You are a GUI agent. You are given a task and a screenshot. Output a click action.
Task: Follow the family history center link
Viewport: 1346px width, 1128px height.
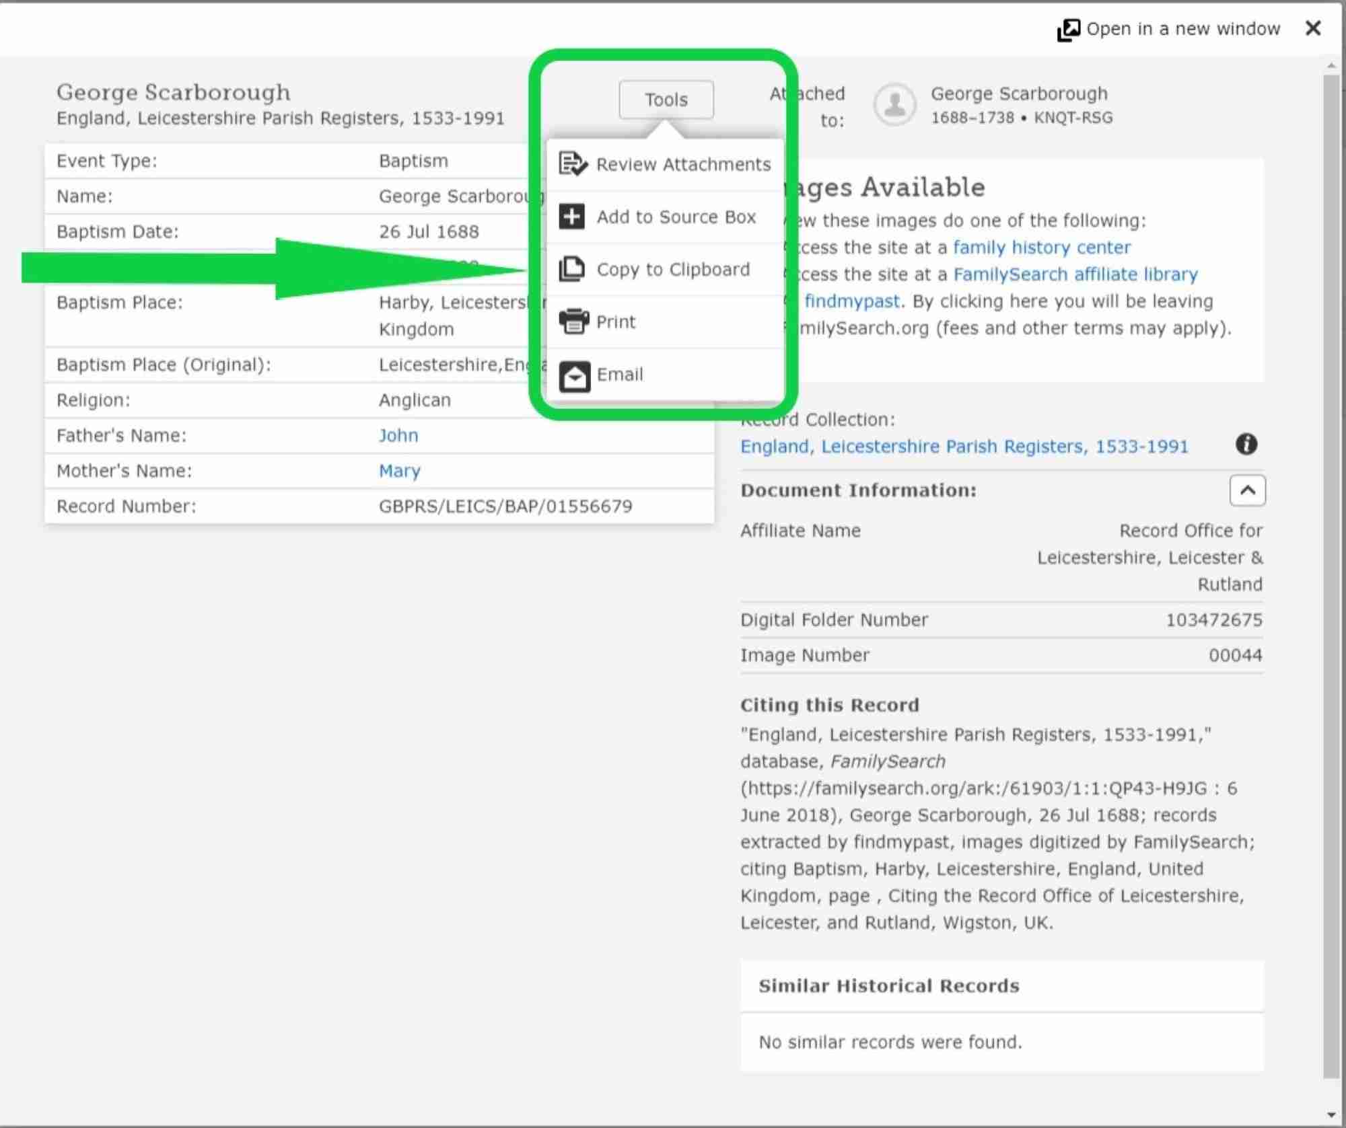click(1042, 248)
